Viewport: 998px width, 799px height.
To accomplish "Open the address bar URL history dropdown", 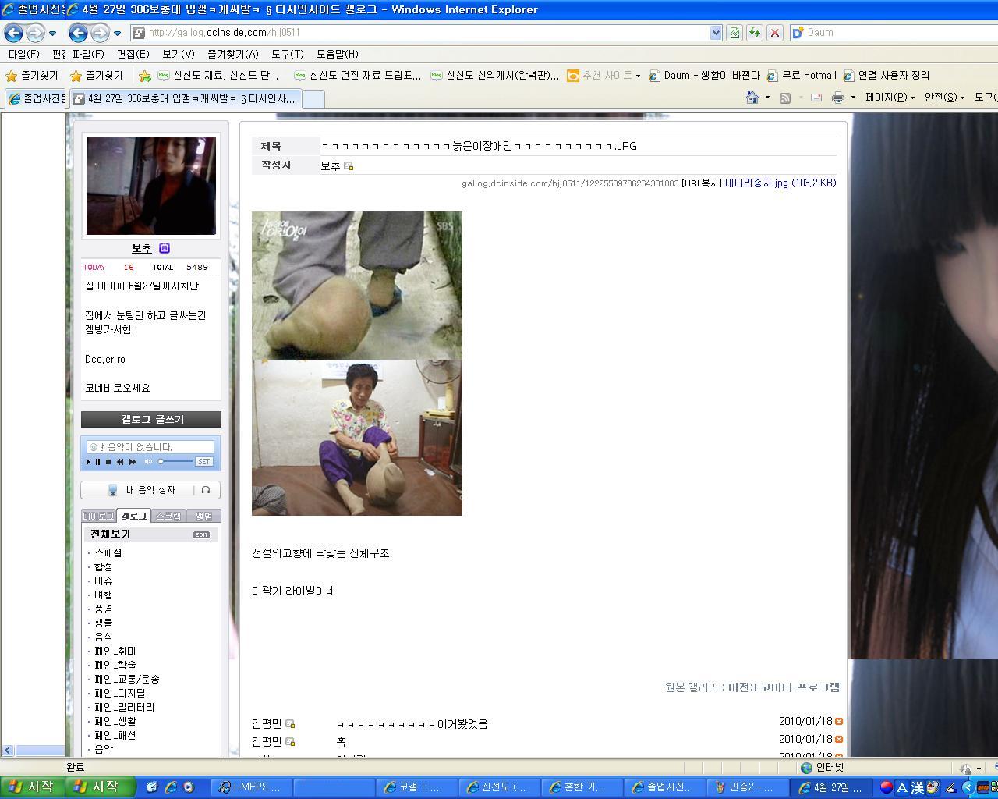I will tap(716, 33).
